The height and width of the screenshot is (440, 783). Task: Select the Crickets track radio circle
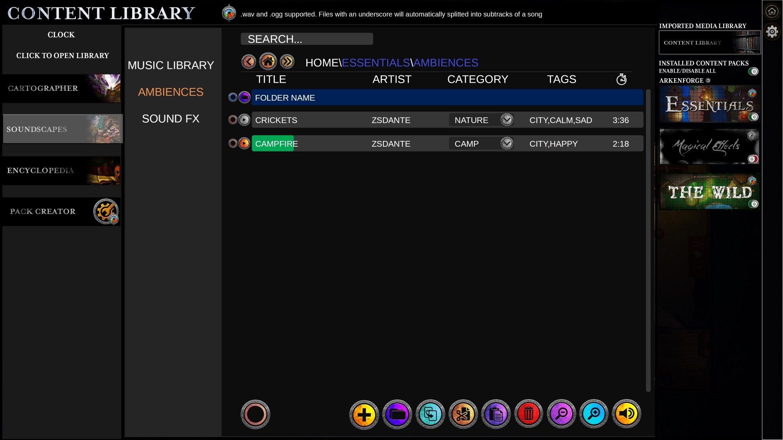click(x=233, y=120)
